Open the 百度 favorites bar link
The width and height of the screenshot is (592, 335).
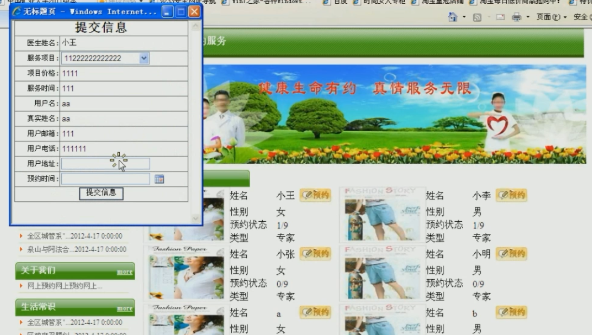point(336,2)
